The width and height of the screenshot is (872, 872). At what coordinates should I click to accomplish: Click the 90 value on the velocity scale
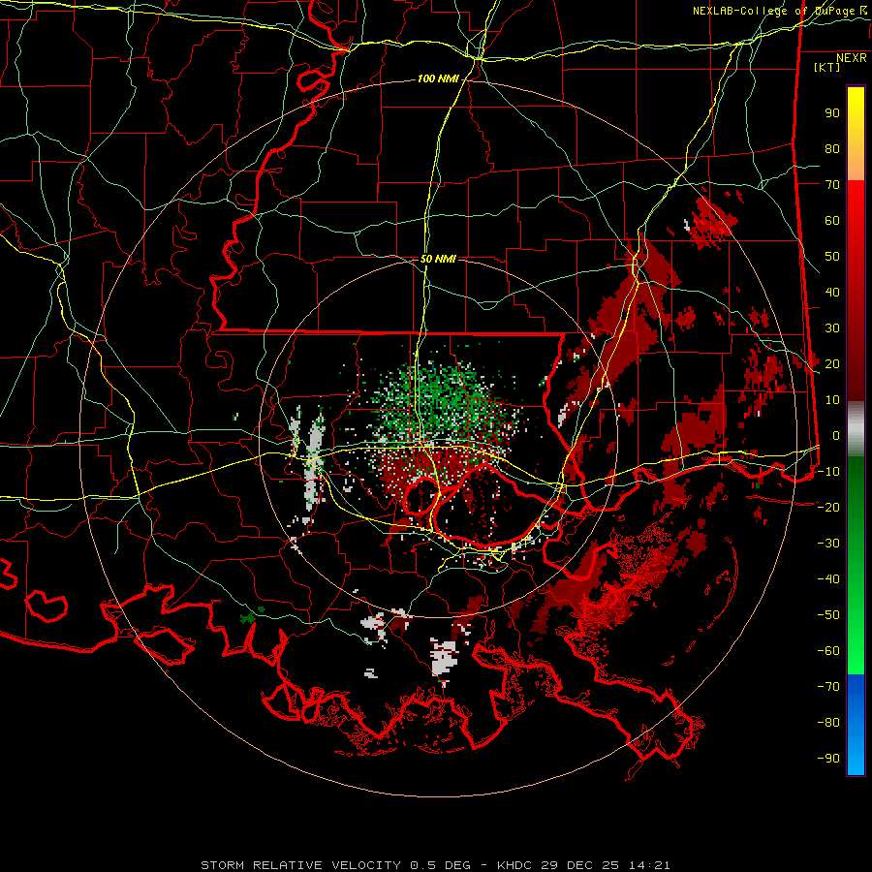832,113
